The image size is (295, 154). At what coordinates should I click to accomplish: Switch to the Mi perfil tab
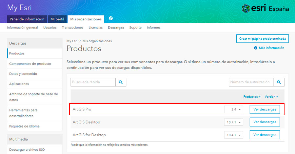click(x=57, y=19)
